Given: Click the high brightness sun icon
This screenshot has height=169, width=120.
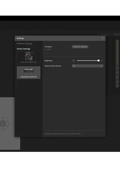Looking at the screenshot, I should pos(102,61).
